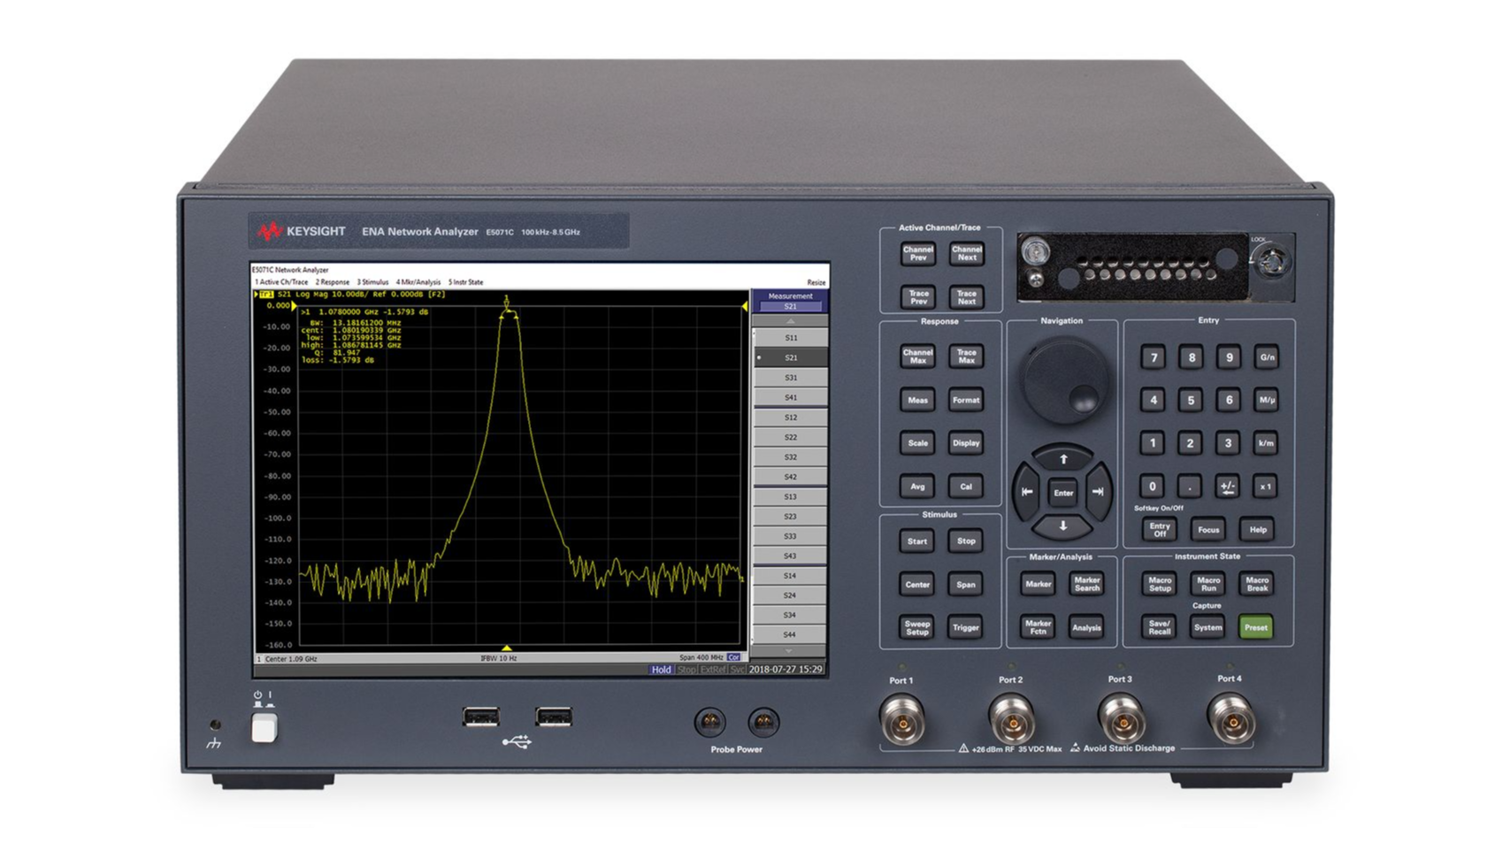Select the S21 measurement softkey
Screen dimensions: 1510x859
(790, 357)
